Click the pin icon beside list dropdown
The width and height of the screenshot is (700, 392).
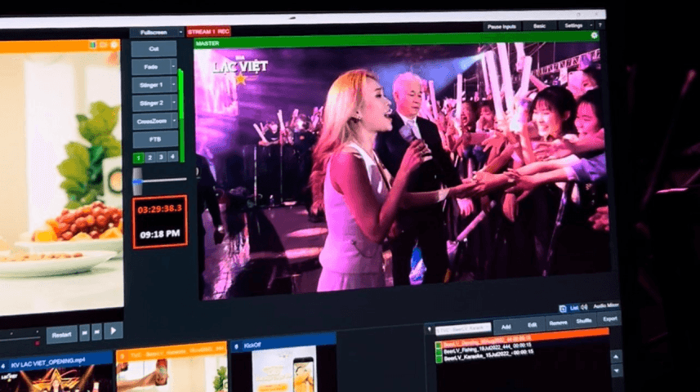tap(430, 330)
